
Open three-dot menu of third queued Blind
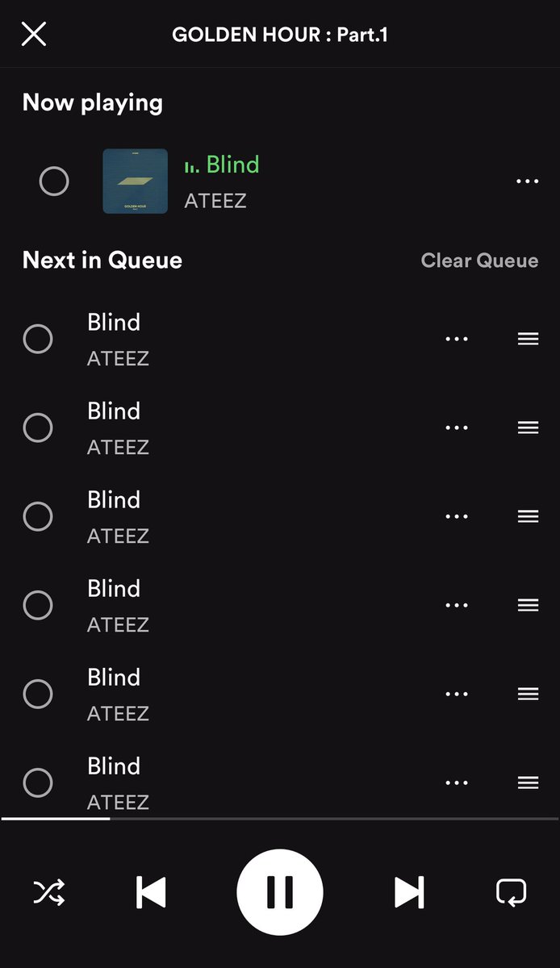click(x=457, y=516)
